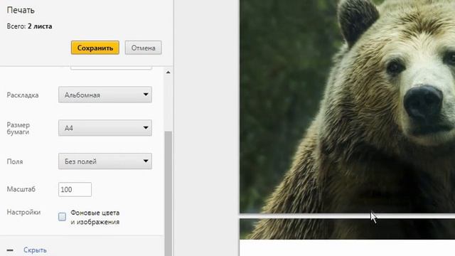The image size is (455, 256).
Task: Click the yellow Сохранить button
Action: 95,48
